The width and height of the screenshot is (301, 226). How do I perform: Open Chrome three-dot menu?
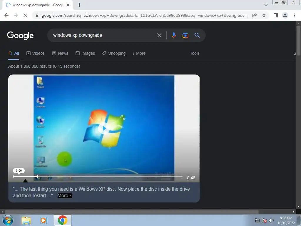pyautogui.click(x=295, y=15)
